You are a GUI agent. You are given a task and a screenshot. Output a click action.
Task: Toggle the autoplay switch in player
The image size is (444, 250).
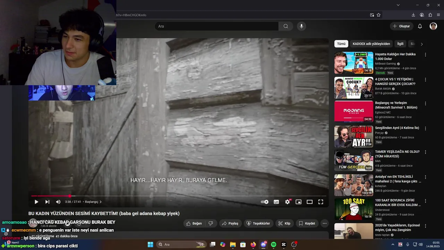coord(265,202)
